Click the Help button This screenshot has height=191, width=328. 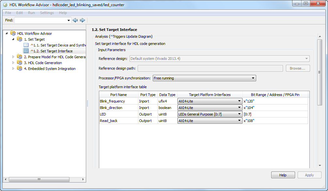(x=283, y=175)
